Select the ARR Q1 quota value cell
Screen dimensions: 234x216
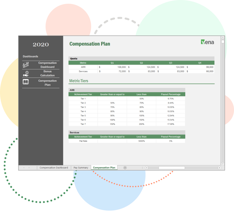[x=112, y=67]
